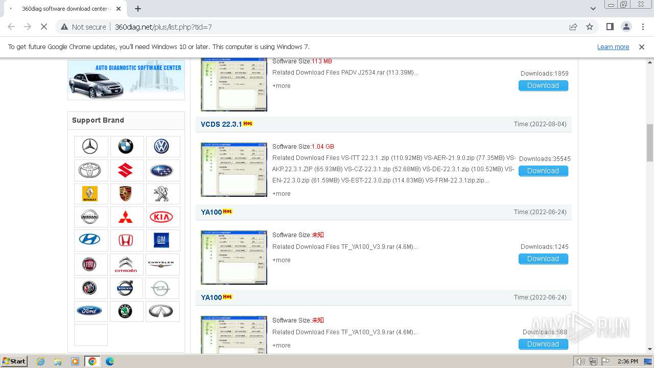Select the GM brand logo
Screen dimensions: 654x368
click(x=162, y=240)
